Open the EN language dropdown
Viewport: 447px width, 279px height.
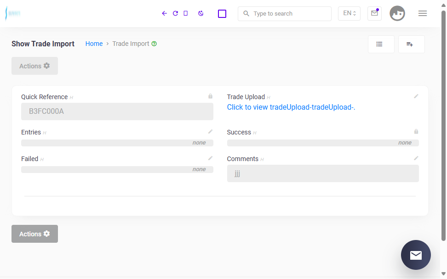coord(349,13)
